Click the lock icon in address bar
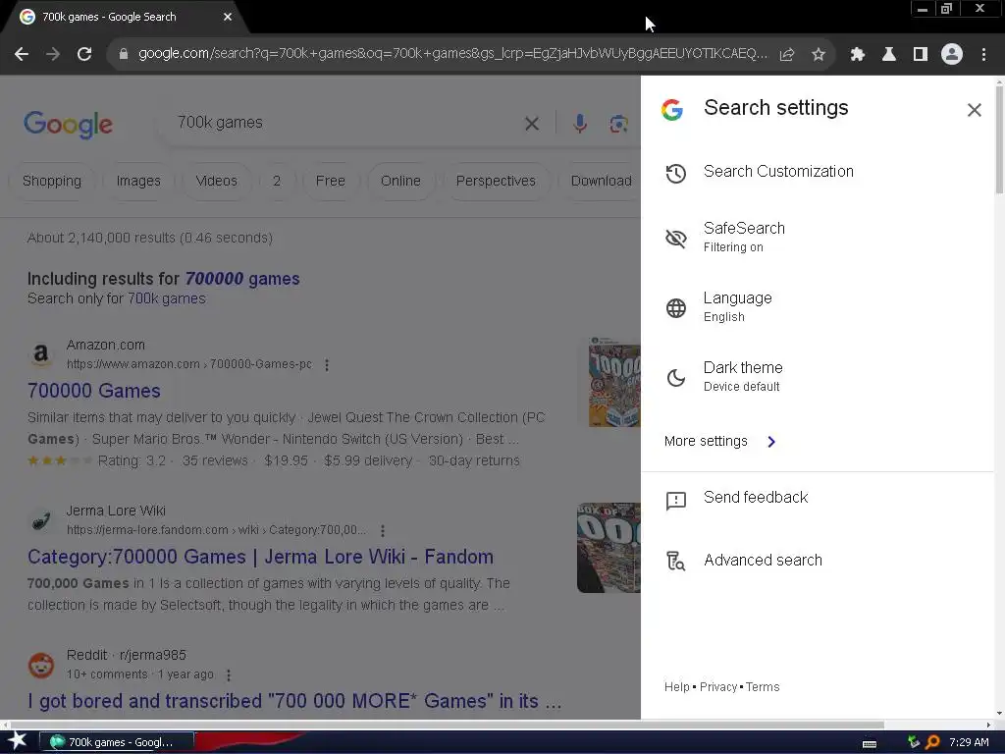This screenshot has height=754, width=1005. click(124, 54)
